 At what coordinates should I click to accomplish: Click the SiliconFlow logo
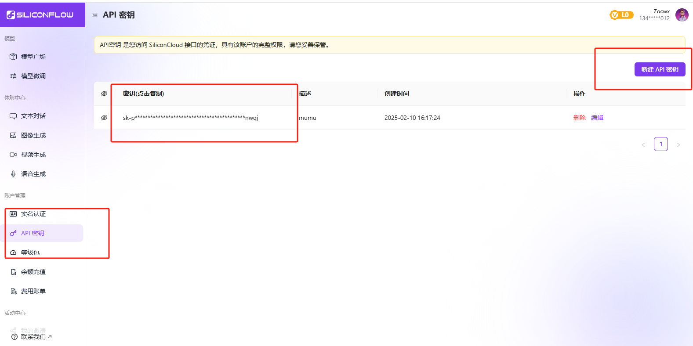pos(40,15)
